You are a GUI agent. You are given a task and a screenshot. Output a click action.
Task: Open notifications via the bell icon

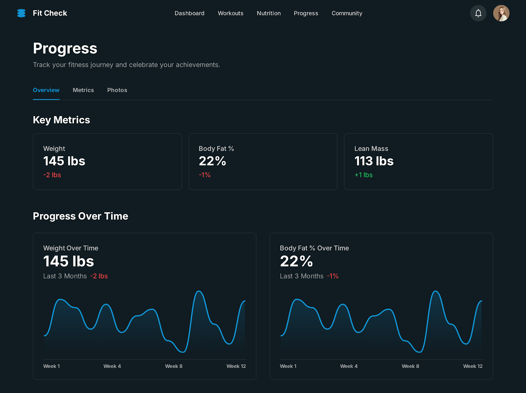pos(478,13)
